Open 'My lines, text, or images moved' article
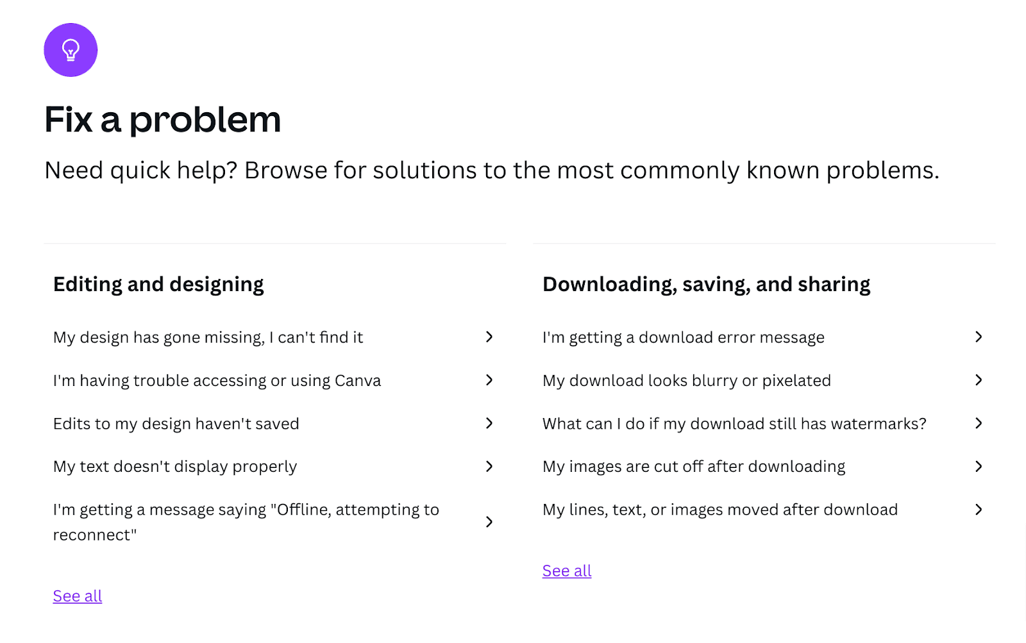This screenshot has height=643, width=1026. pyautogui.click(x=719, y=510)
